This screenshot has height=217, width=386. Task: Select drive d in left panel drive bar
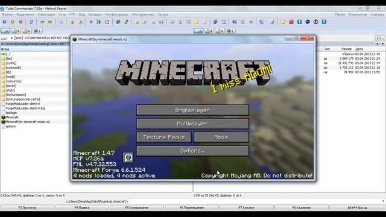click(16, 31)
